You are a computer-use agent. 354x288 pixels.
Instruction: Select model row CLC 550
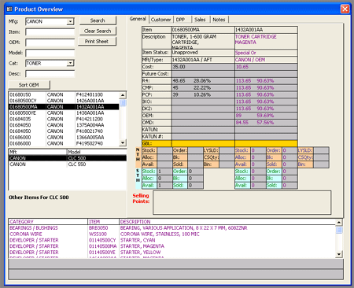(68, 164)
